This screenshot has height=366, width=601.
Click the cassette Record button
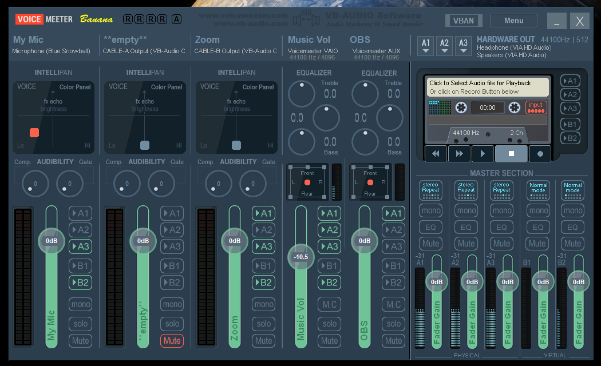540,153
